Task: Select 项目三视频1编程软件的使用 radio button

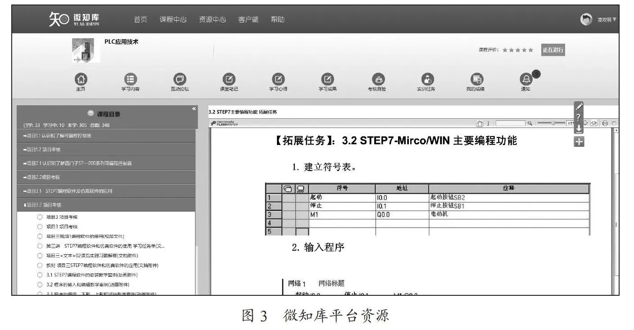Action: pos(40,236)
